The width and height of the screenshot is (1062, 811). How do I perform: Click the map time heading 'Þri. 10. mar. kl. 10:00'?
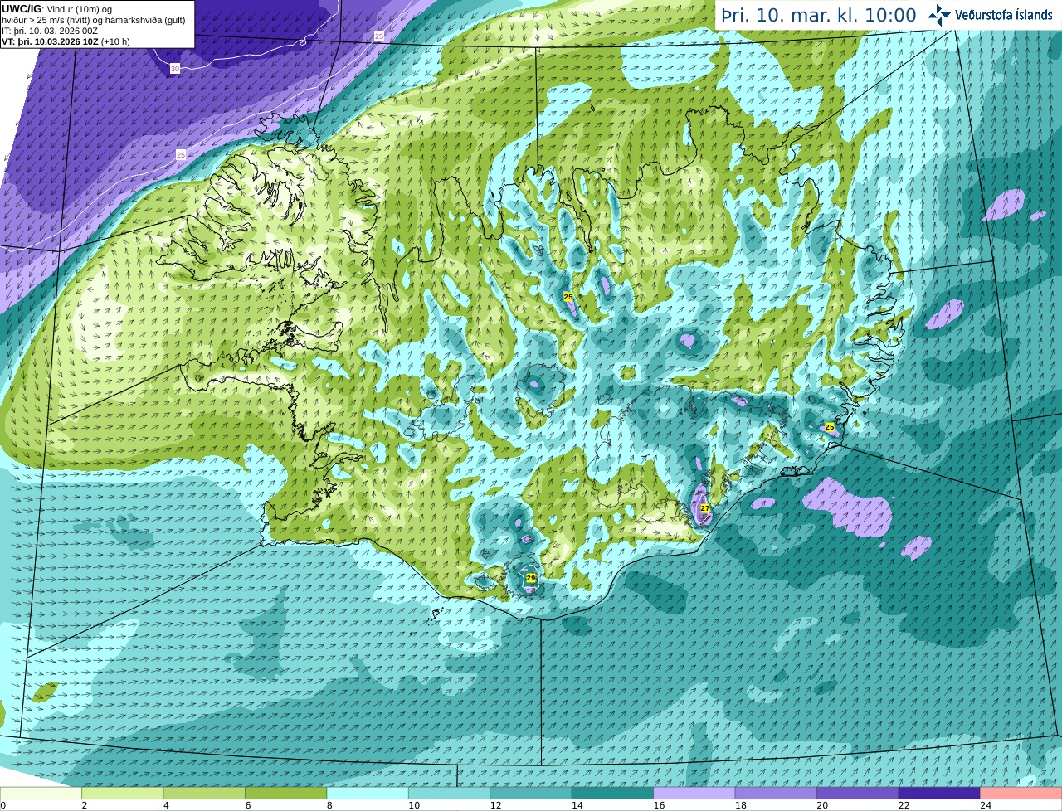pyautogui.click(x=819, y=16)
